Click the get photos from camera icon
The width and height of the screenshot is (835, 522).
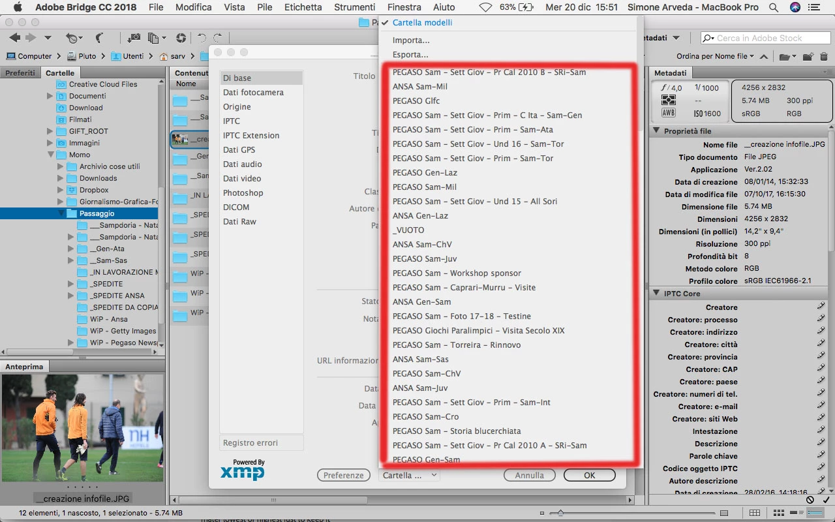click(134, 38)
